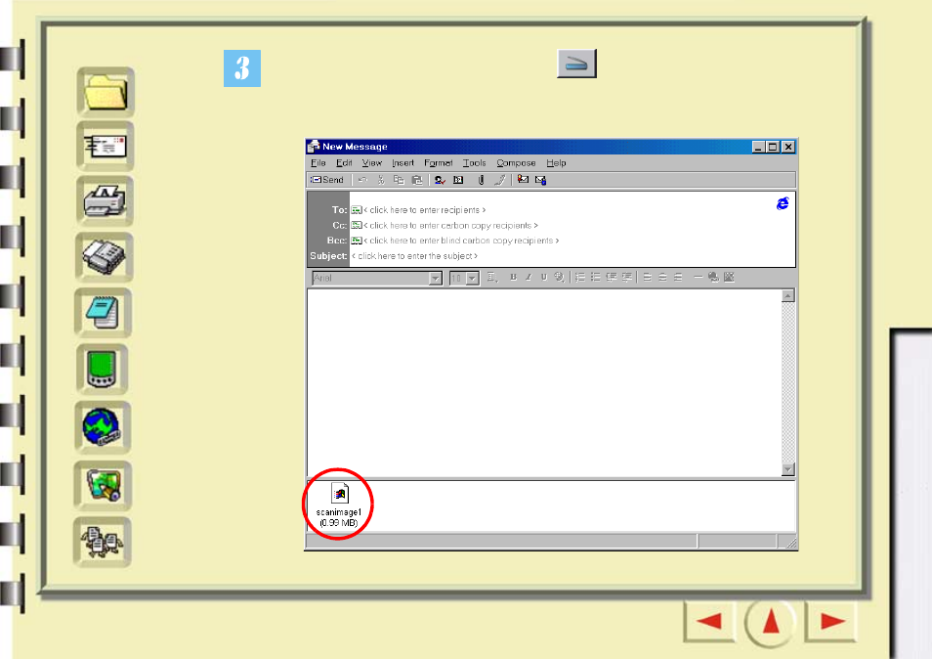The image size is (932, 659).
Task: Open the globe web icon in sidebar
Action: tap(103, 427)
